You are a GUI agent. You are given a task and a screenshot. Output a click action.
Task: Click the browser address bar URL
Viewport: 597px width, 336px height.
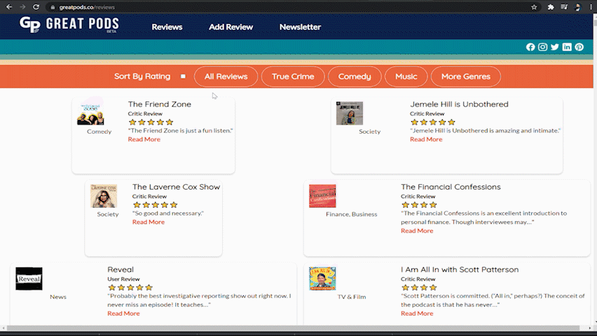pos(87,7)
